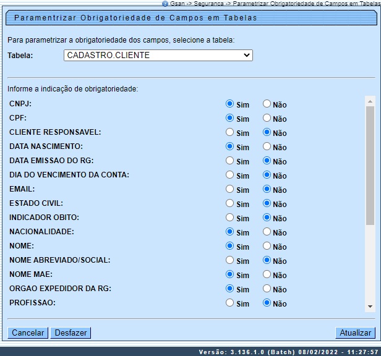Set NOME ABREVIADO/SOCIAL to Sim
381x356 pixels.
(230, 260)
